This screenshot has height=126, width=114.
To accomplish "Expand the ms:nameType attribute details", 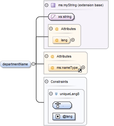I will 83,68.
